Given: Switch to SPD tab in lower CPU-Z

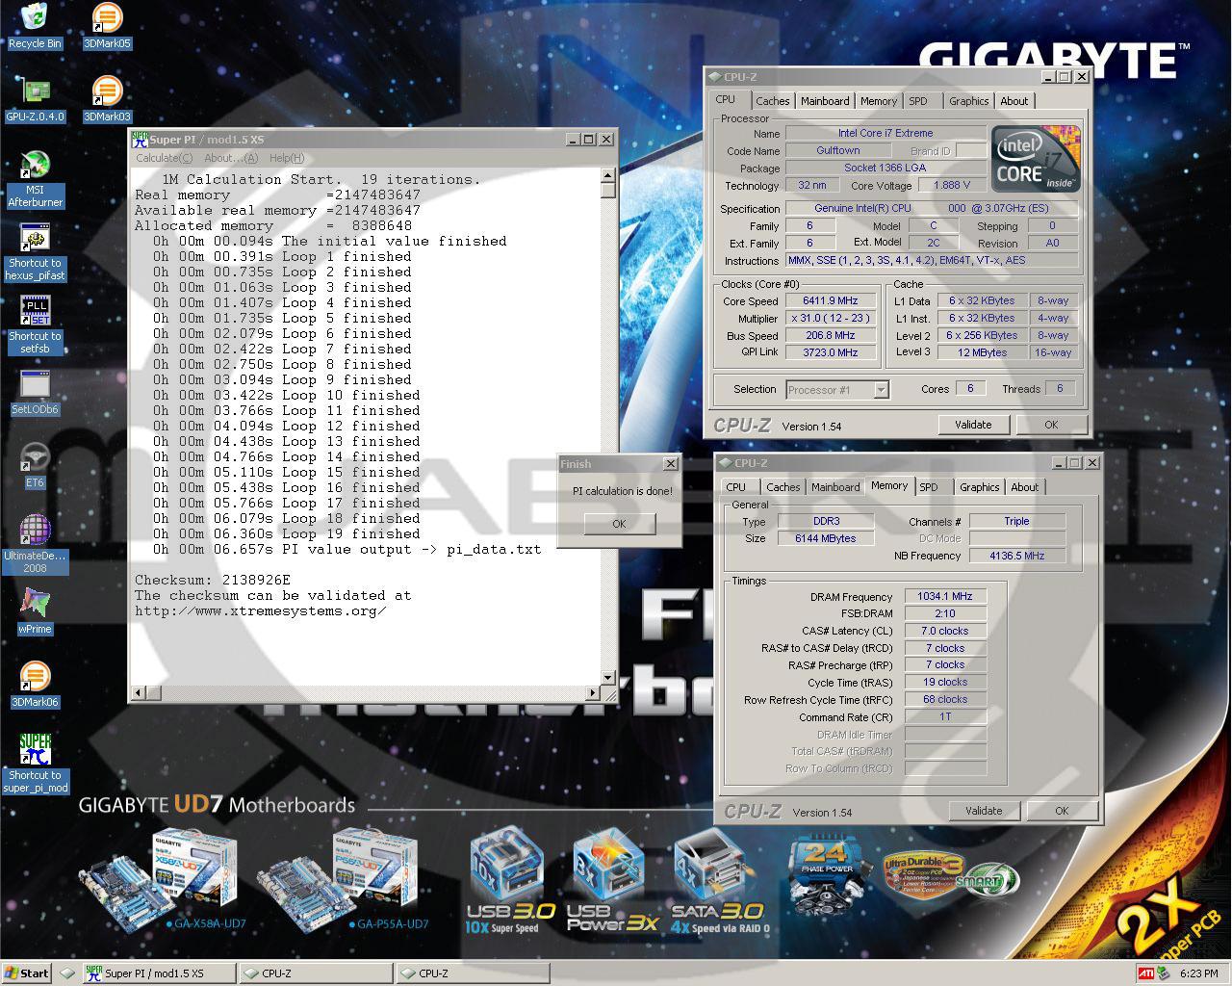Looking at the screenshot, I should click(929, 487).
